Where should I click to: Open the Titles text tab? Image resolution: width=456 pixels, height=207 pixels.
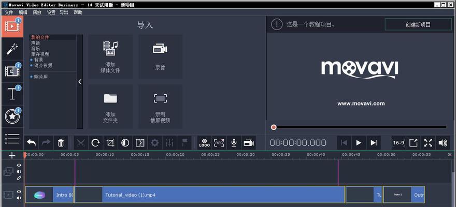12,94
